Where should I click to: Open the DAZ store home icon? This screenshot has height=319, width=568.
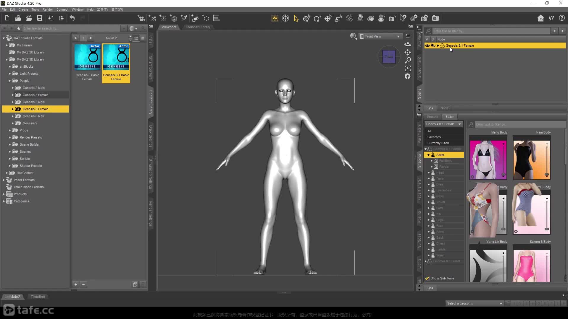[x=540, y=18]
